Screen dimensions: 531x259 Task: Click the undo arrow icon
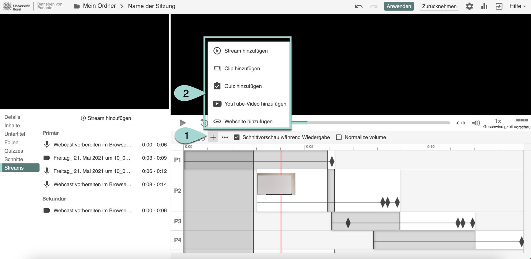pyautogui.click(x=359, y=6)
